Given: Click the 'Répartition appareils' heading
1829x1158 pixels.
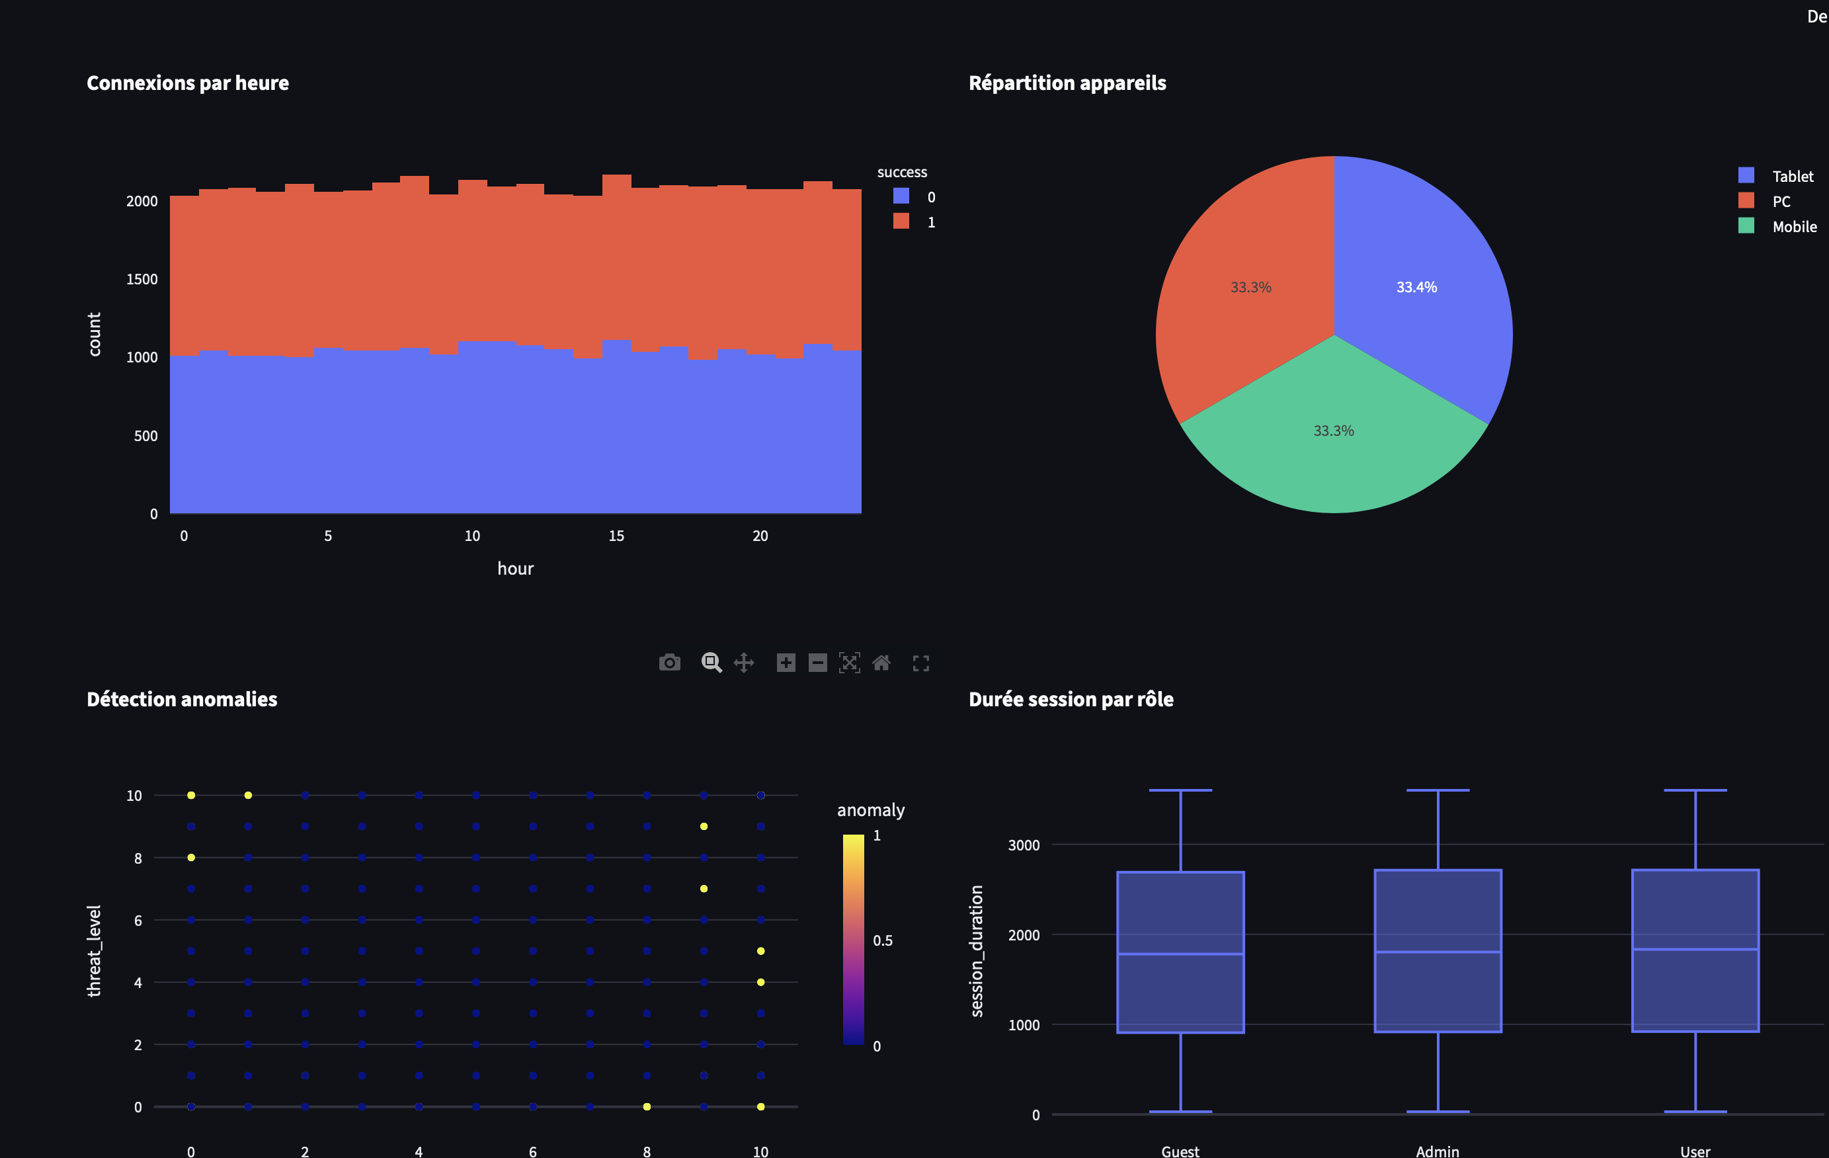Looking at the screenshot, I should [x=1067, y=83].
